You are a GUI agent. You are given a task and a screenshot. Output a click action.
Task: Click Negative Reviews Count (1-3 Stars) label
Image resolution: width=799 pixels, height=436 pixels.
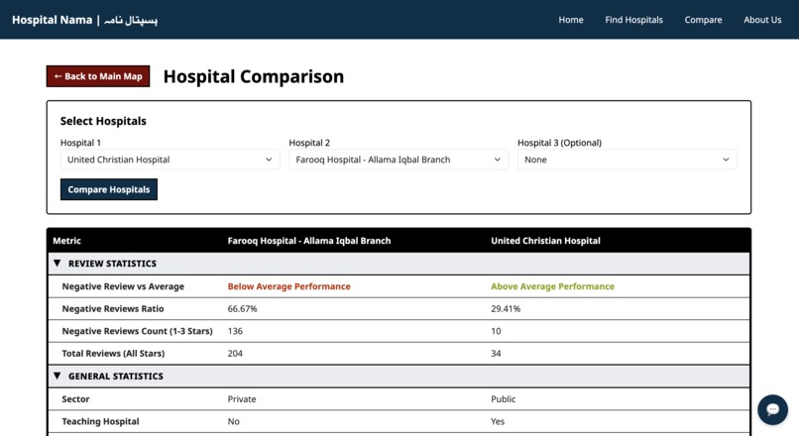pyautogui.click(x=137, y=331)
